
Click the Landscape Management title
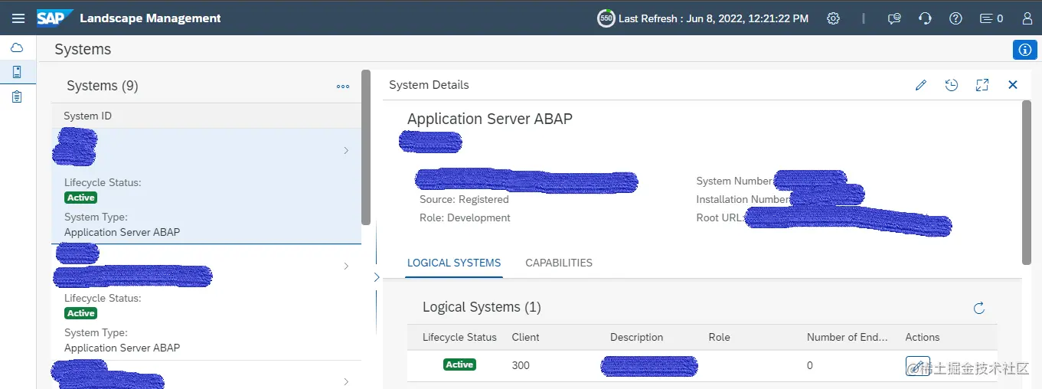tap(150, 18)
